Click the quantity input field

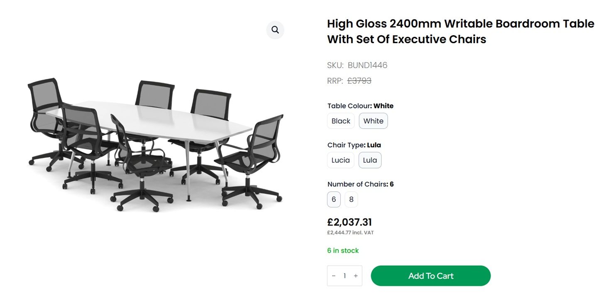click(x=345, y=276)
